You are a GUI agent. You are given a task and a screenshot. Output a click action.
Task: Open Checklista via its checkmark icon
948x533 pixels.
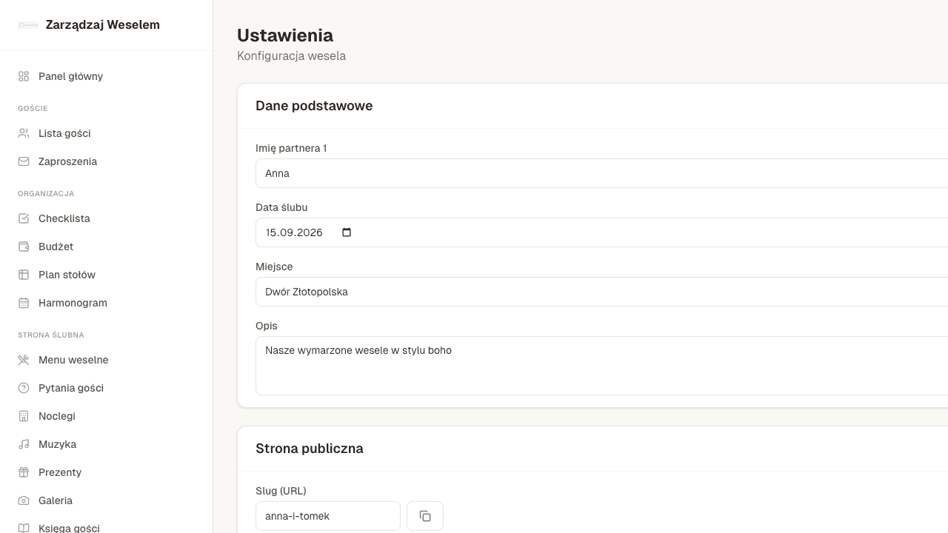click(x=23, y=218)
